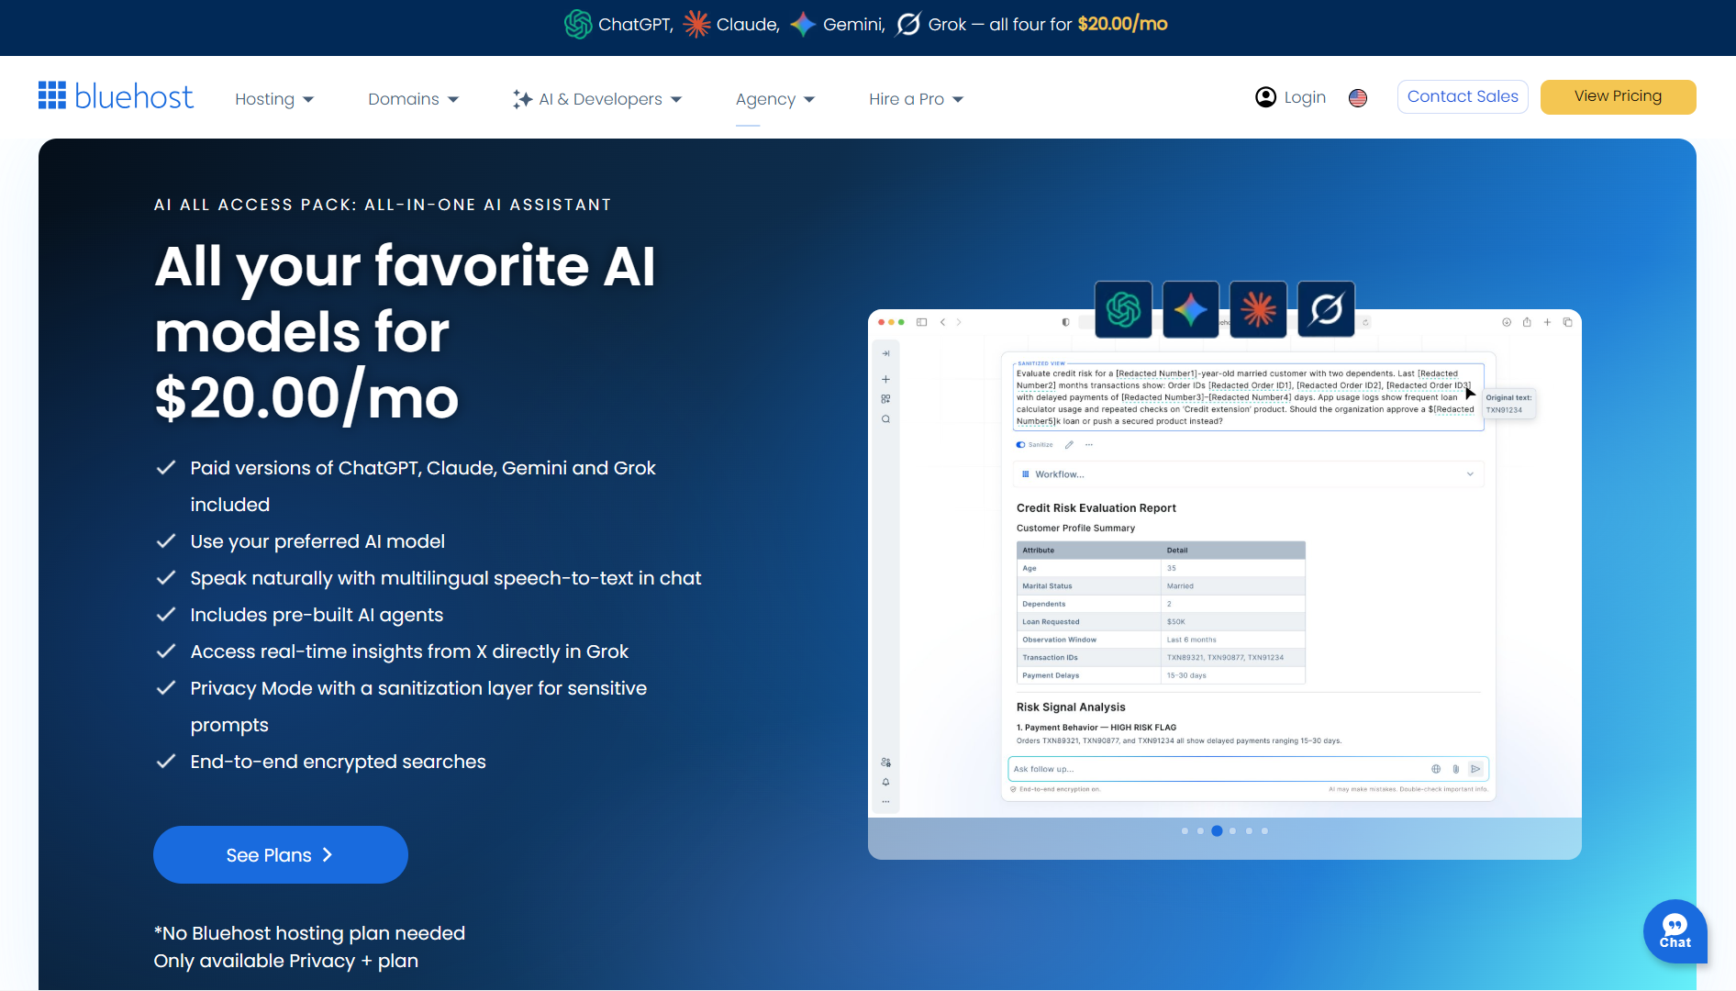Go to the last carousel dot
Viewport: 1736px width, 991px height.
pyautogui.click(x=1264, y=831)
